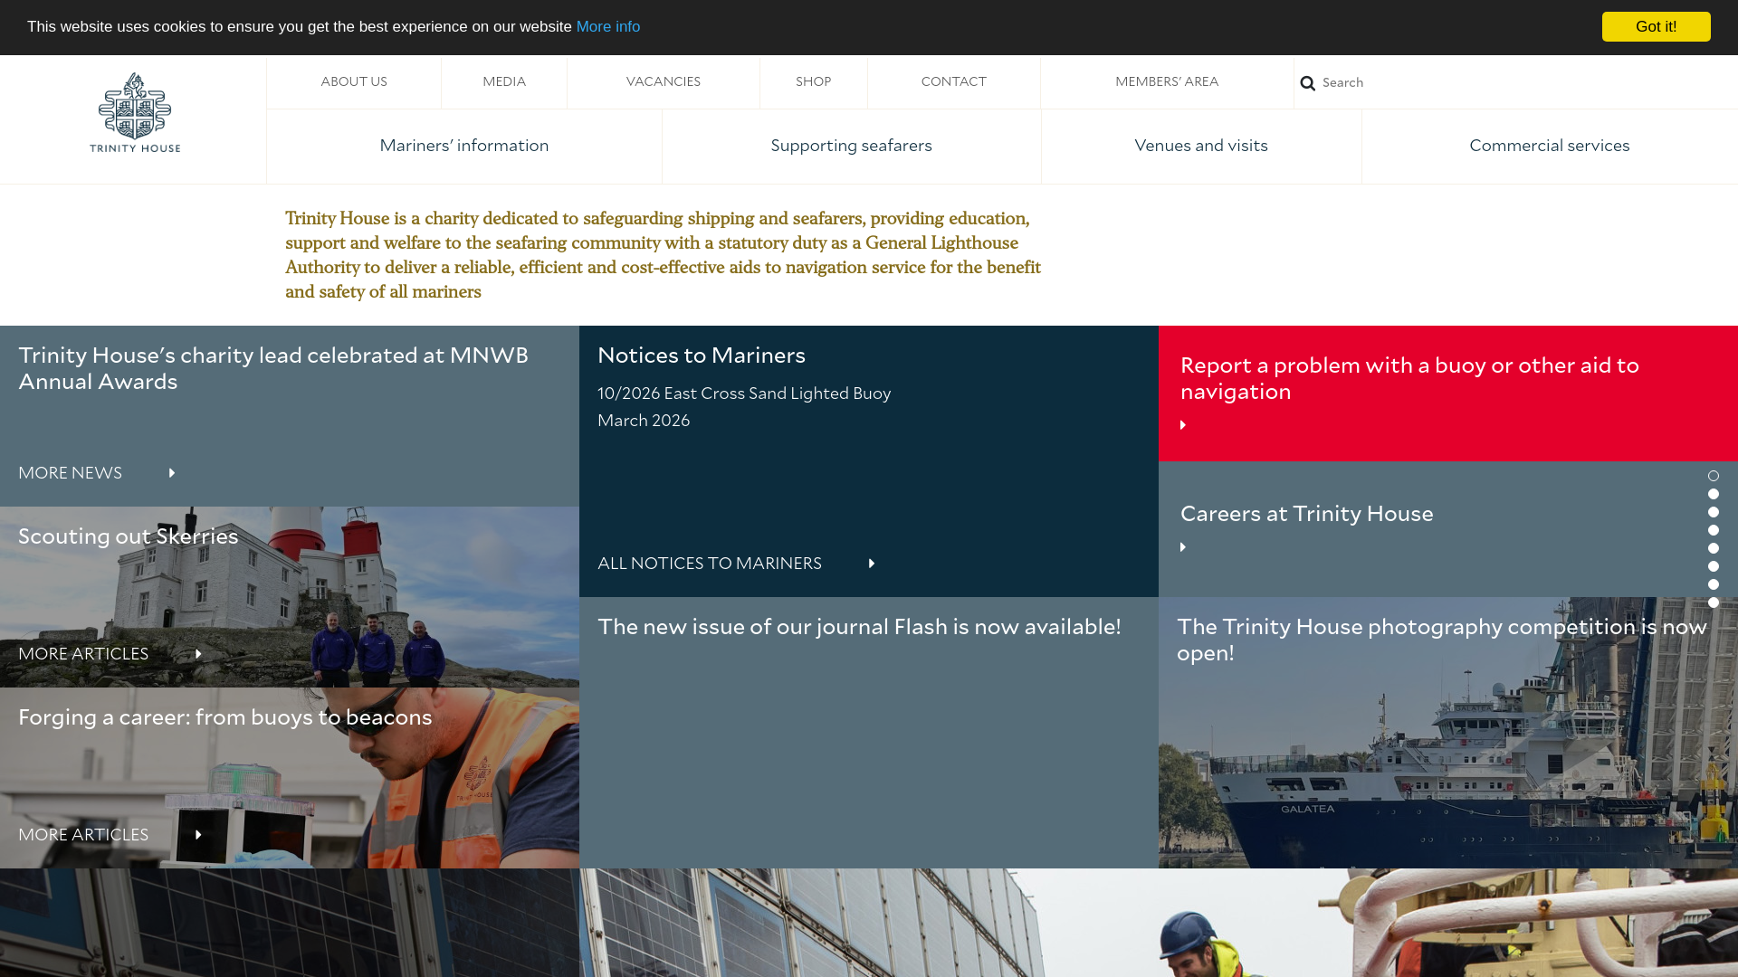Click arrow beside MORE ARTICLES under Skerries
Image resolution: width=1738 pixels, height=977 pixels.
(198, 654)
